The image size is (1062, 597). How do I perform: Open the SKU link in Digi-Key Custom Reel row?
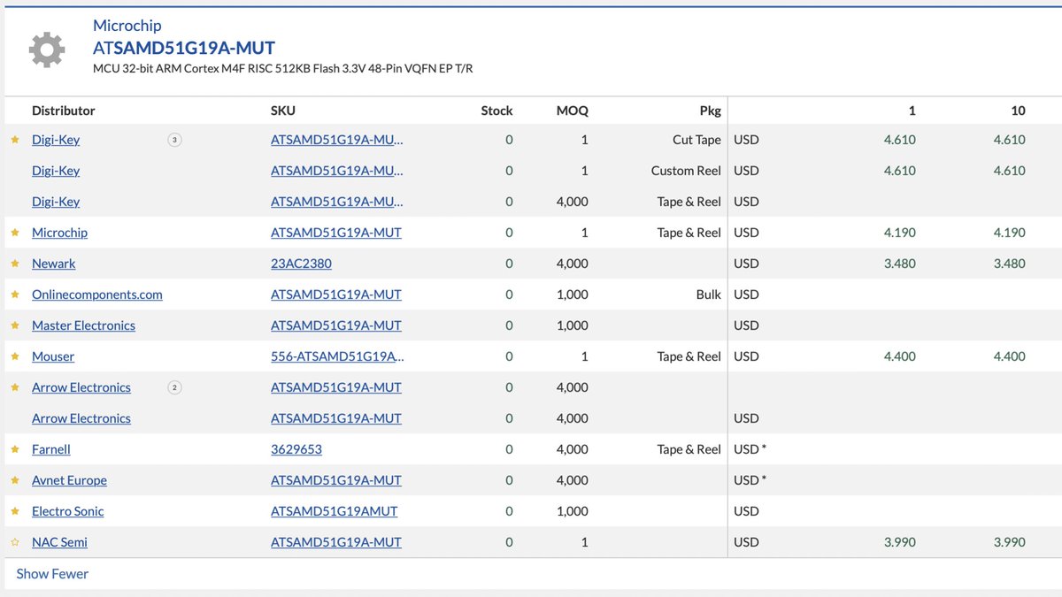[x=337, y=171]
